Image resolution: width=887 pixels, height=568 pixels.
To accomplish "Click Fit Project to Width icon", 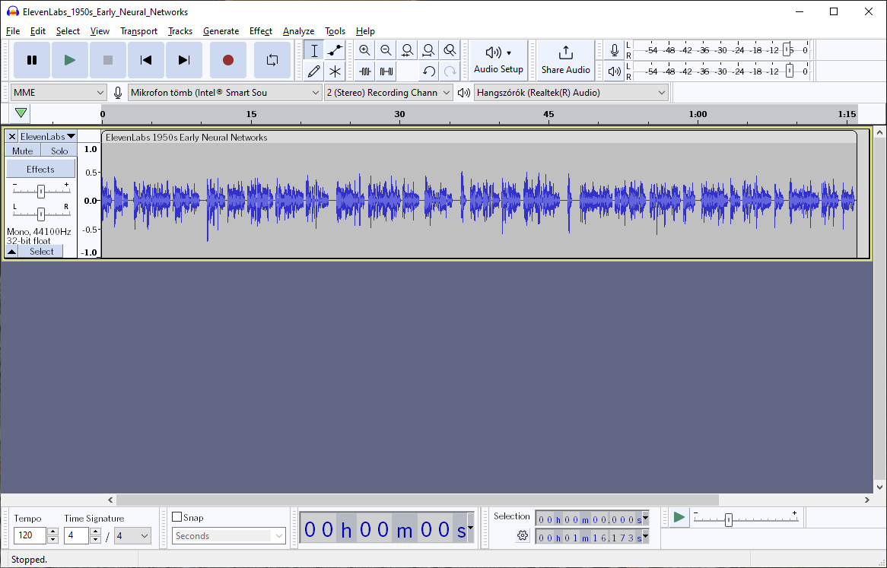I will (428, 49).
